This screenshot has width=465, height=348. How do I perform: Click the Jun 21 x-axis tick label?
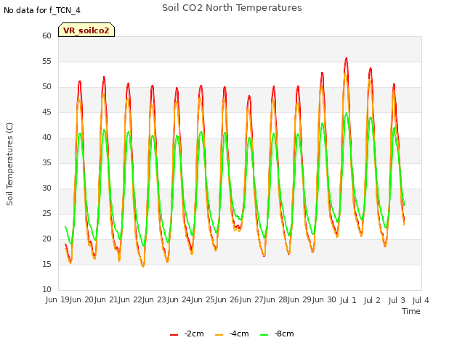tap(105, 299)
